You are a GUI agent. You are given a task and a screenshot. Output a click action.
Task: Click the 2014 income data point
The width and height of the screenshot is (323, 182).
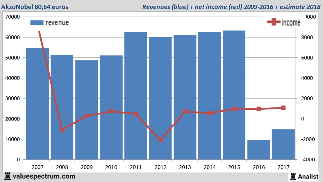pyautogui.click(x=210, y=113)
